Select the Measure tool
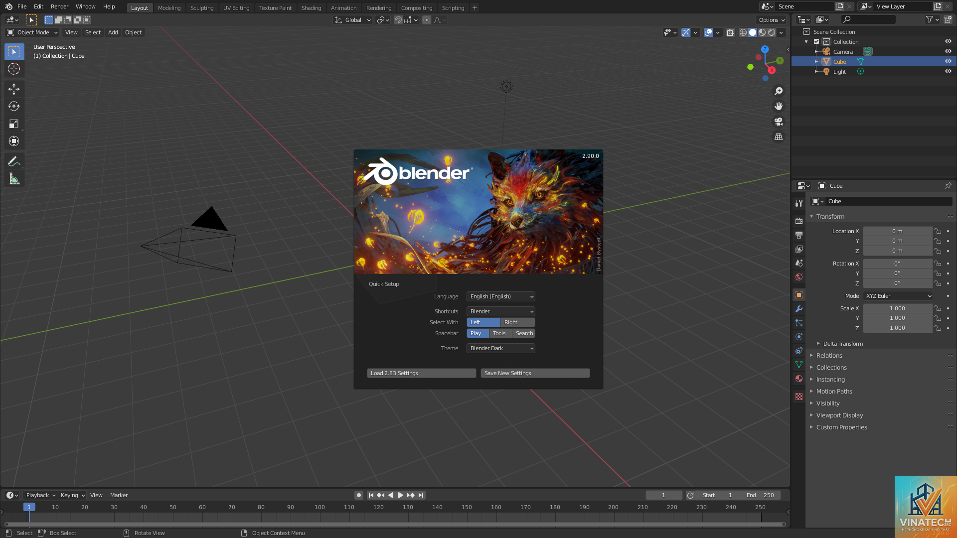The height and width of the screenshot is (538, 957). tap(14, 179)
